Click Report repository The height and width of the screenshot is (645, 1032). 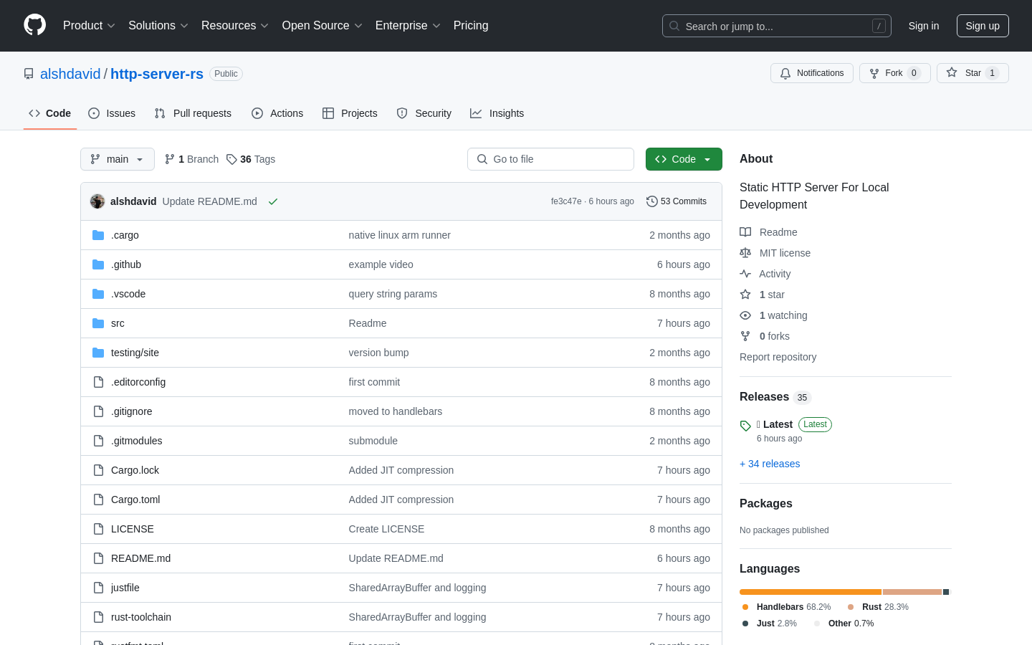[778, 357]
